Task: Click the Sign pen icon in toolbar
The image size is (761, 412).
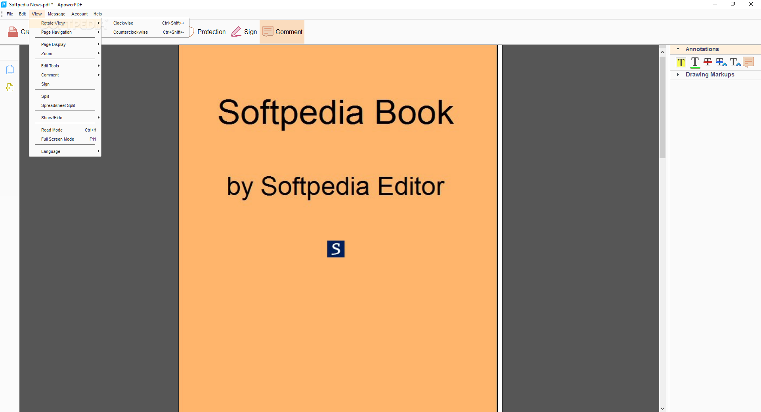Action: 236,32
